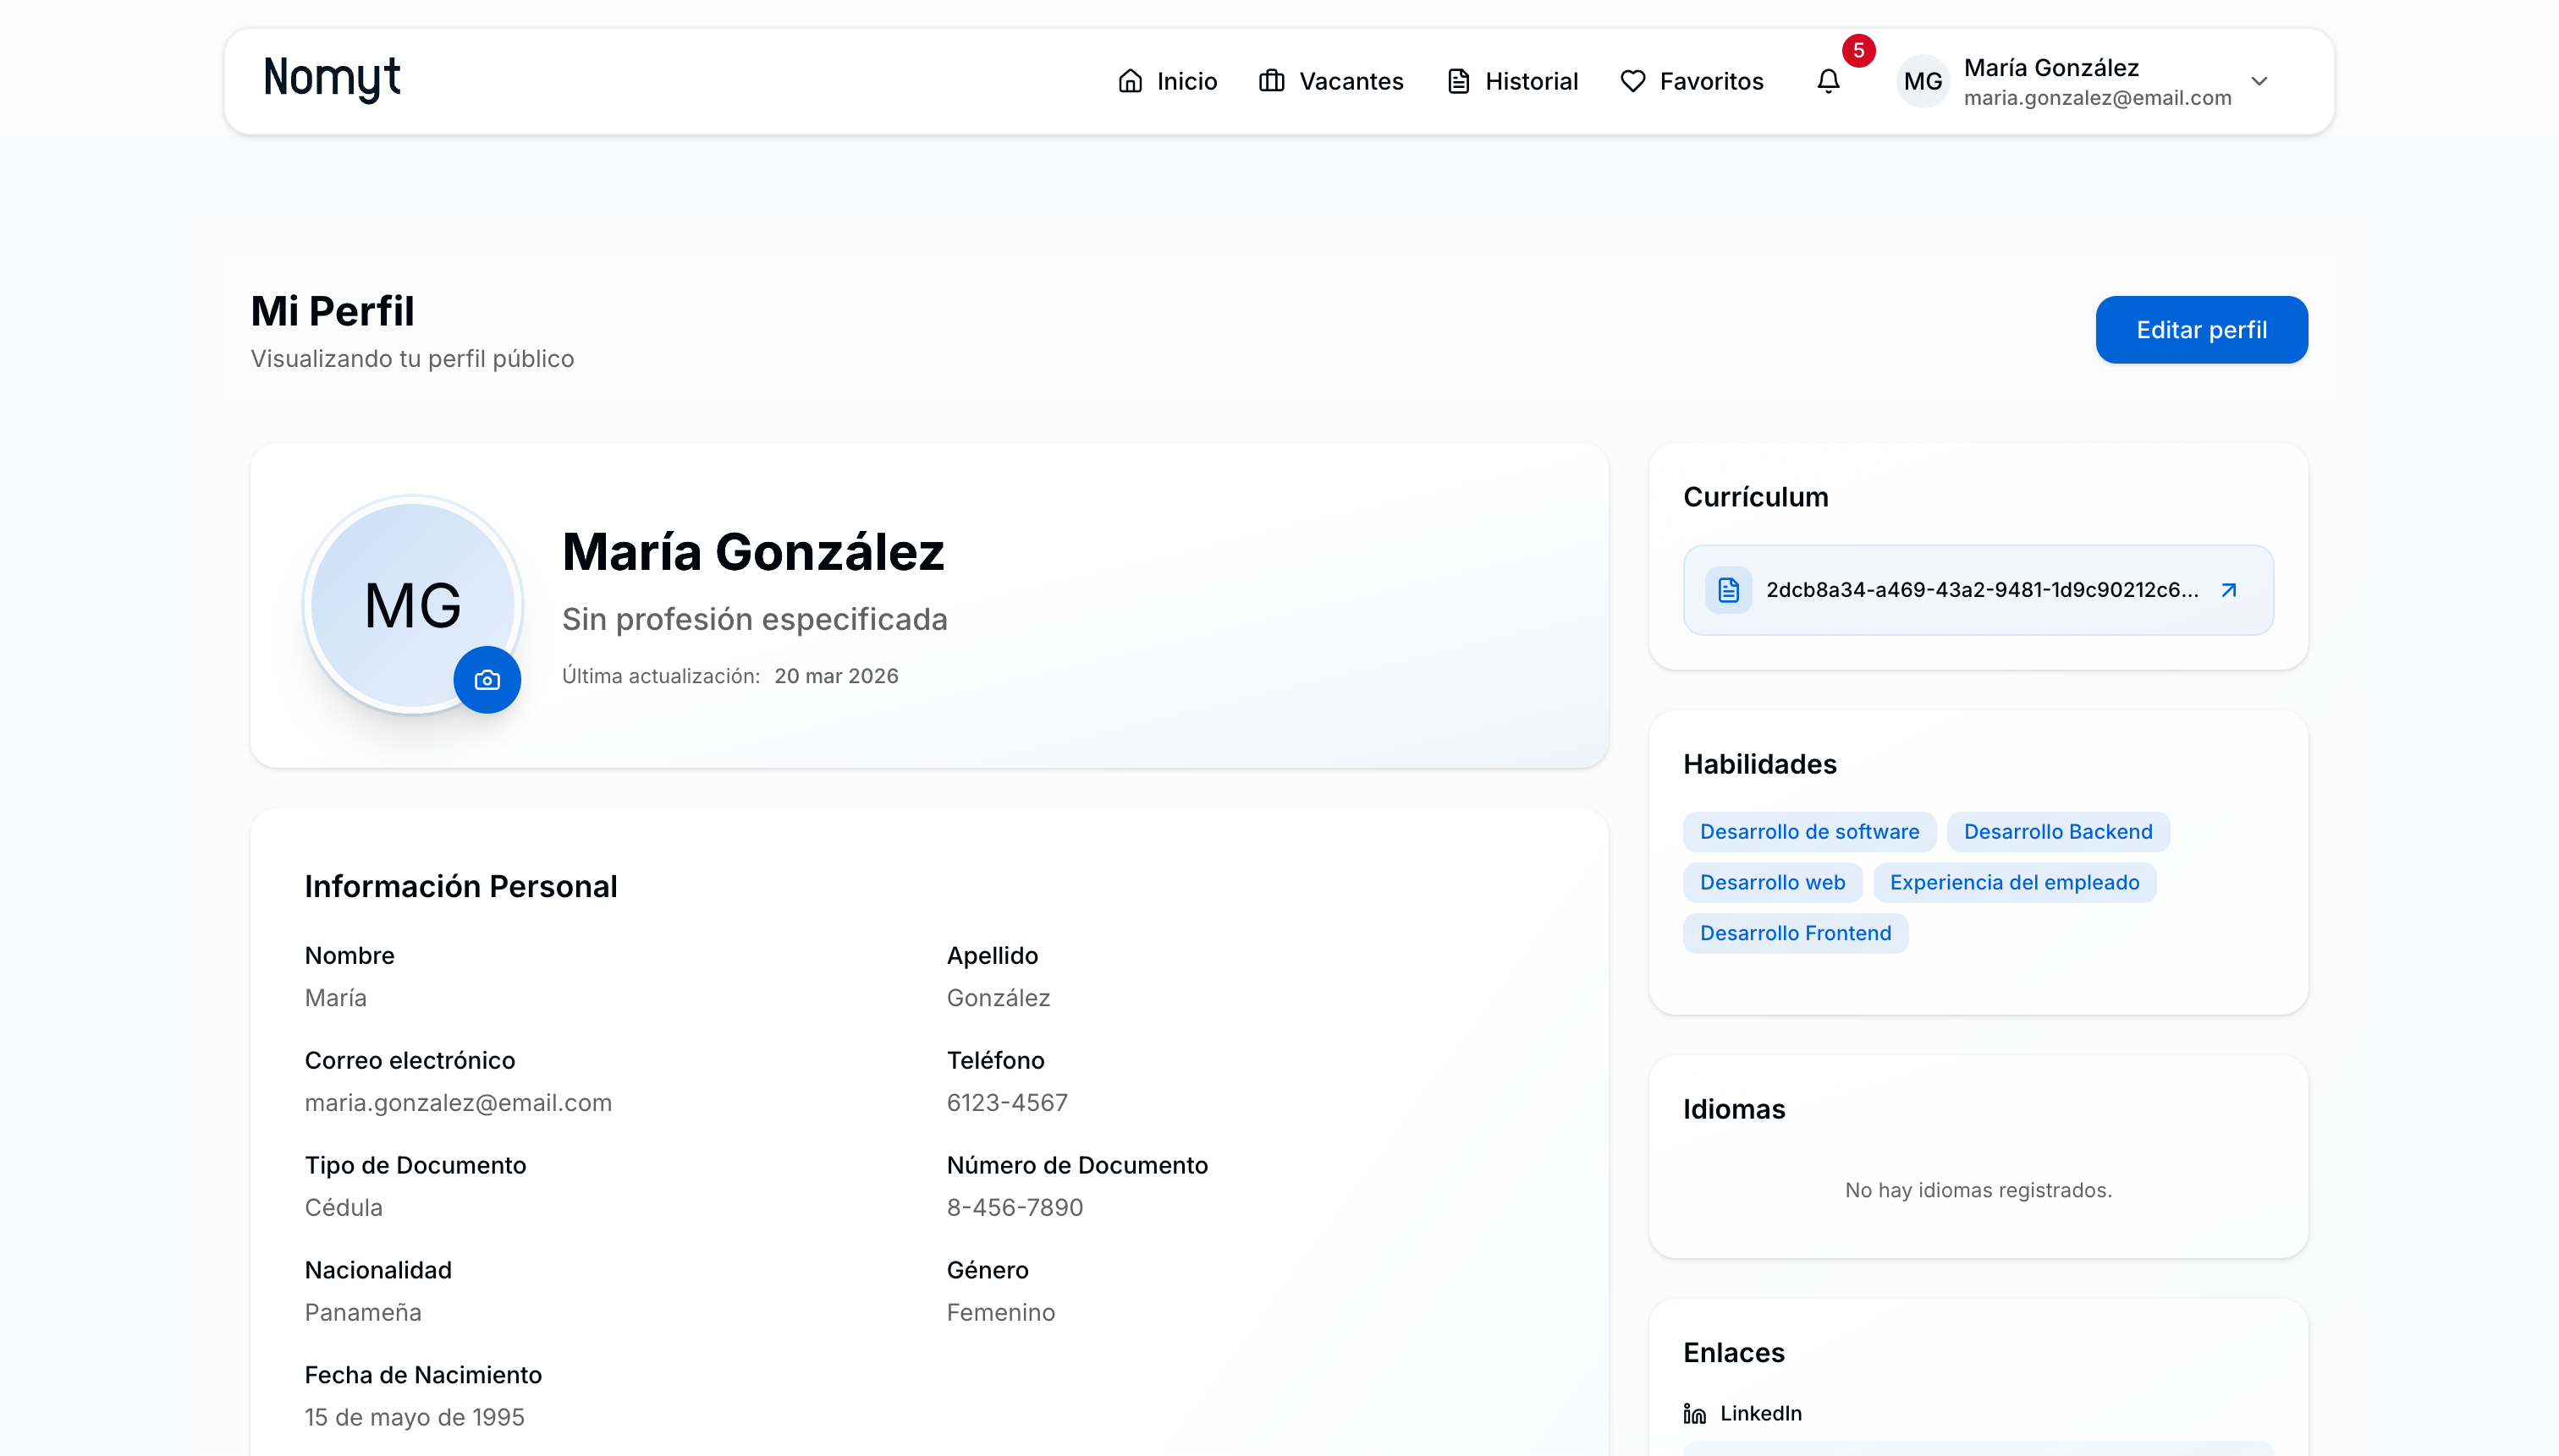Click the MG avatar in the header
This screenshot has height=1456, width=2559.
pos(1923,81)
